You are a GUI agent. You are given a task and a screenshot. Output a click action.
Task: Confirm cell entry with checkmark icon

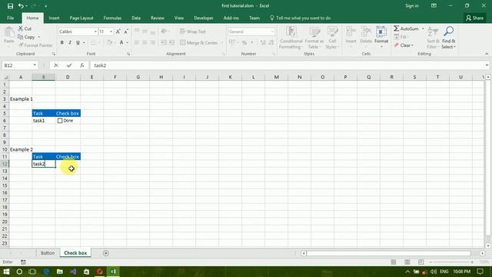[69, 65]
